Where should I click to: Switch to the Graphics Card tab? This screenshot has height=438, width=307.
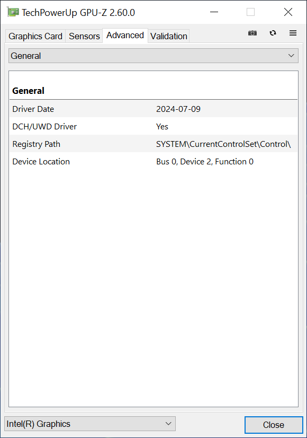coord(35,36)
